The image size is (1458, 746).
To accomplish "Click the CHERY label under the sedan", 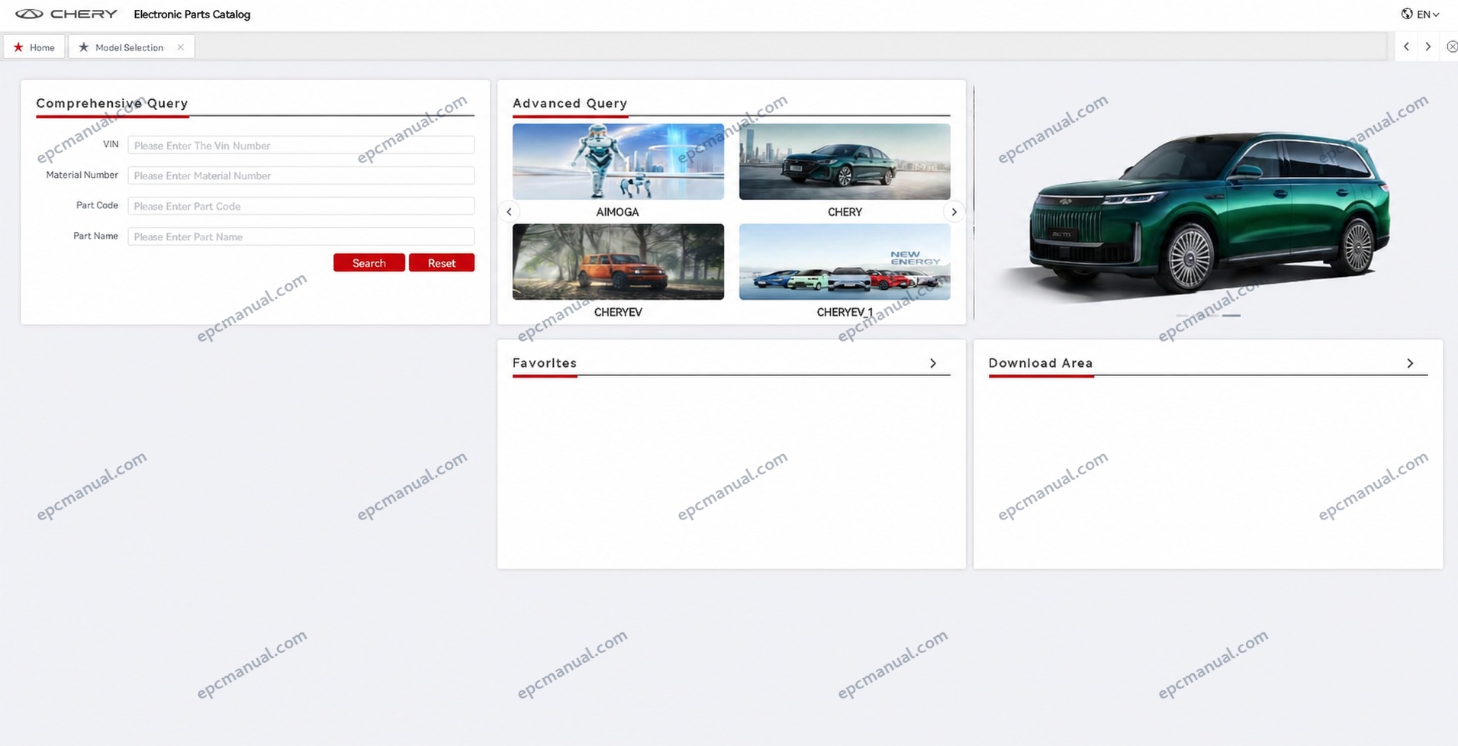I will tap(845, 212).
